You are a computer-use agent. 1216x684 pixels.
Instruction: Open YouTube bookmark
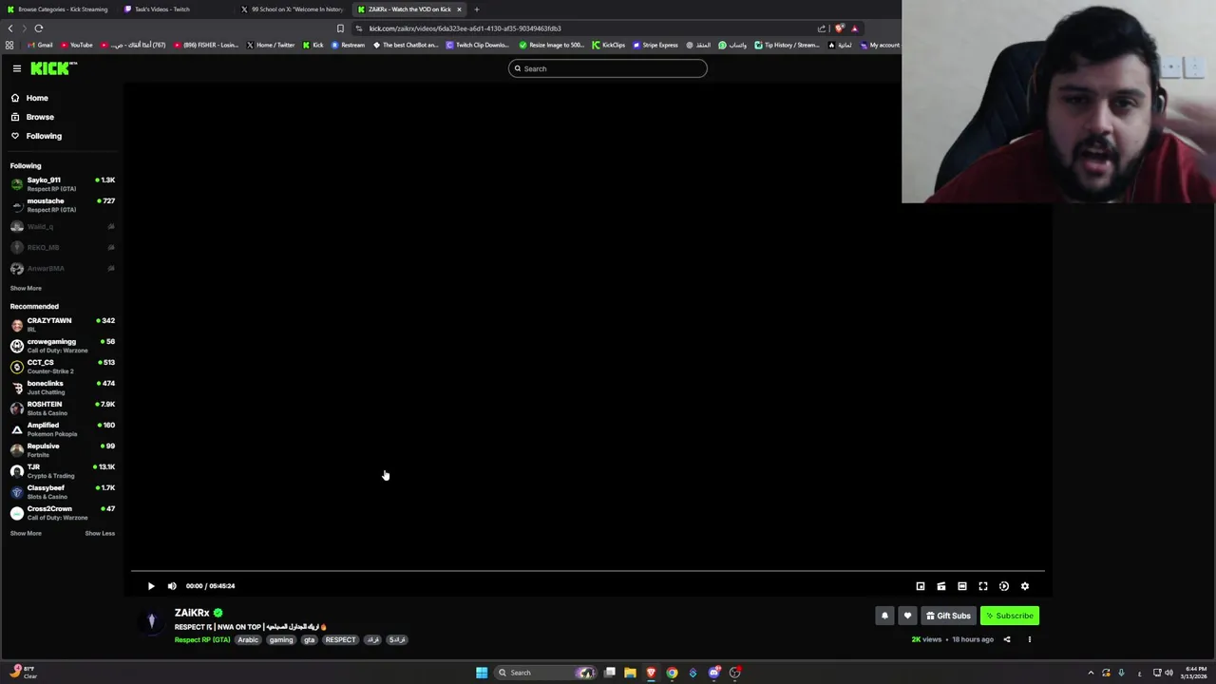tap(77, 45)
